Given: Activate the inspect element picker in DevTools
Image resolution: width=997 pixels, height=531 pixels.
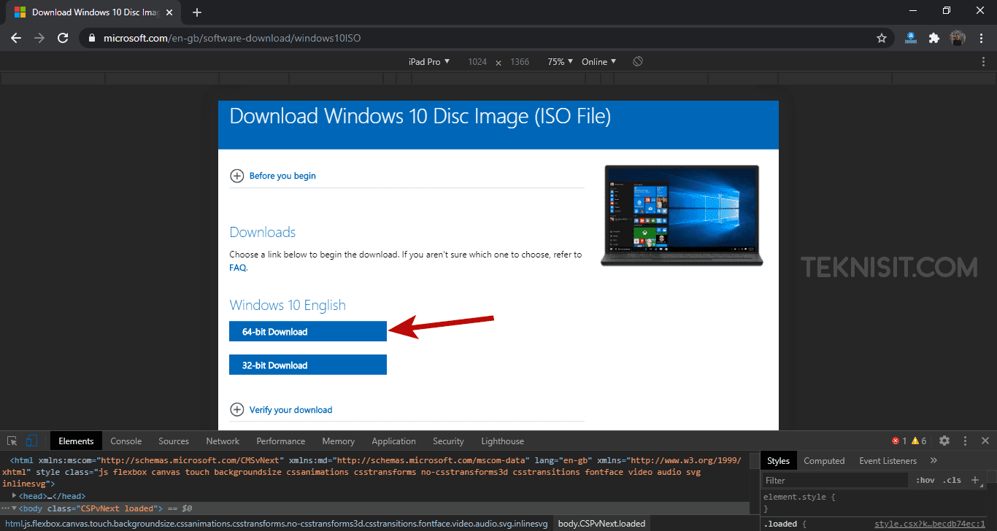Looking at the screenshot, I should coord(12,441).
